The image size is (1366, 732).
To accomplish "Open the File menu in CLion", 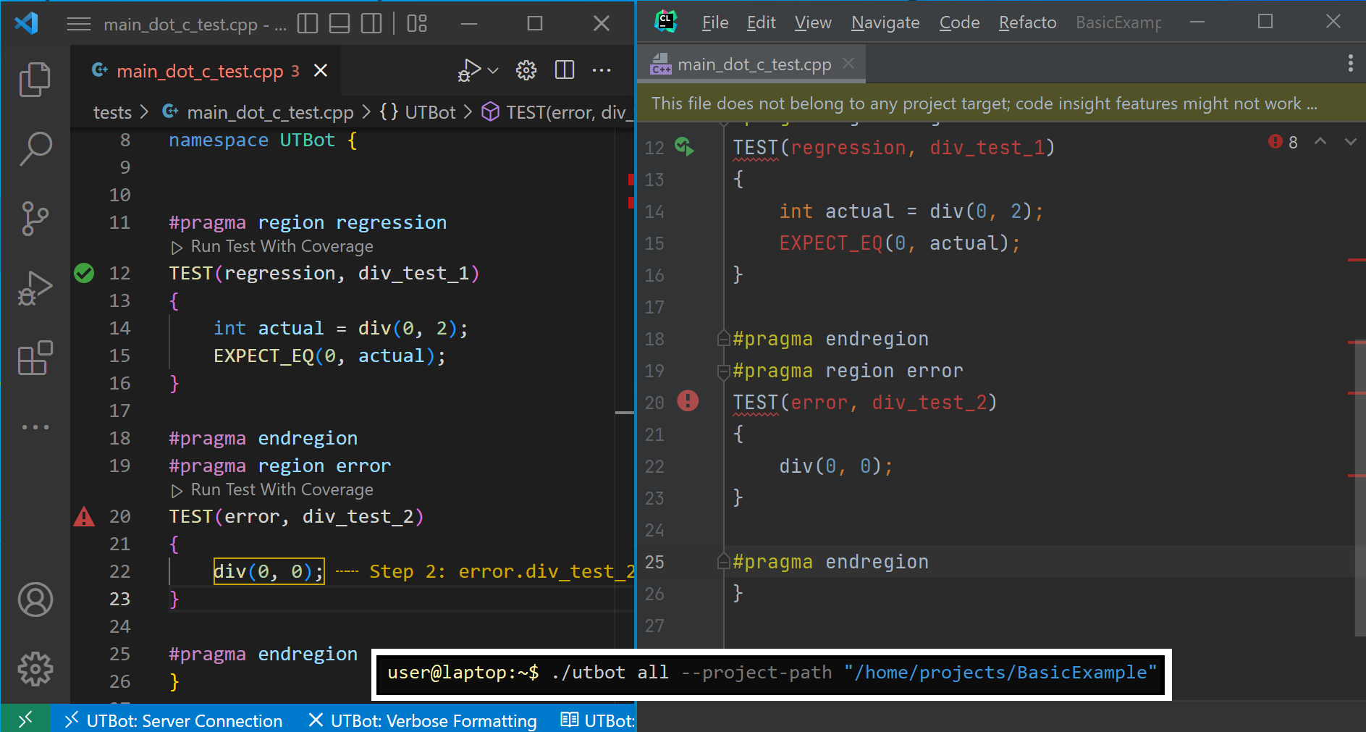I will point(715,22).
